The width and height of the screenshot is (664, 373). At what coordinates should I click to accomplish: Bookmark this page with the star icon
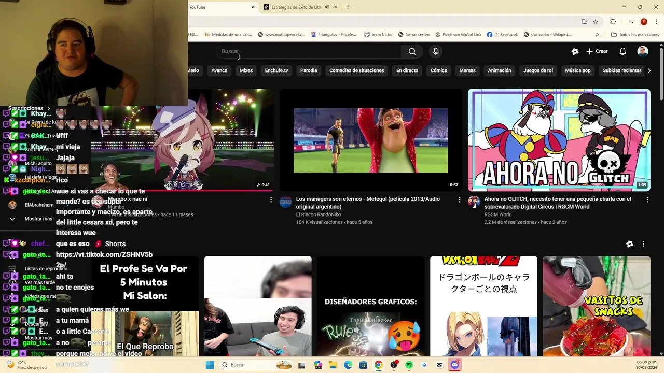596,22
